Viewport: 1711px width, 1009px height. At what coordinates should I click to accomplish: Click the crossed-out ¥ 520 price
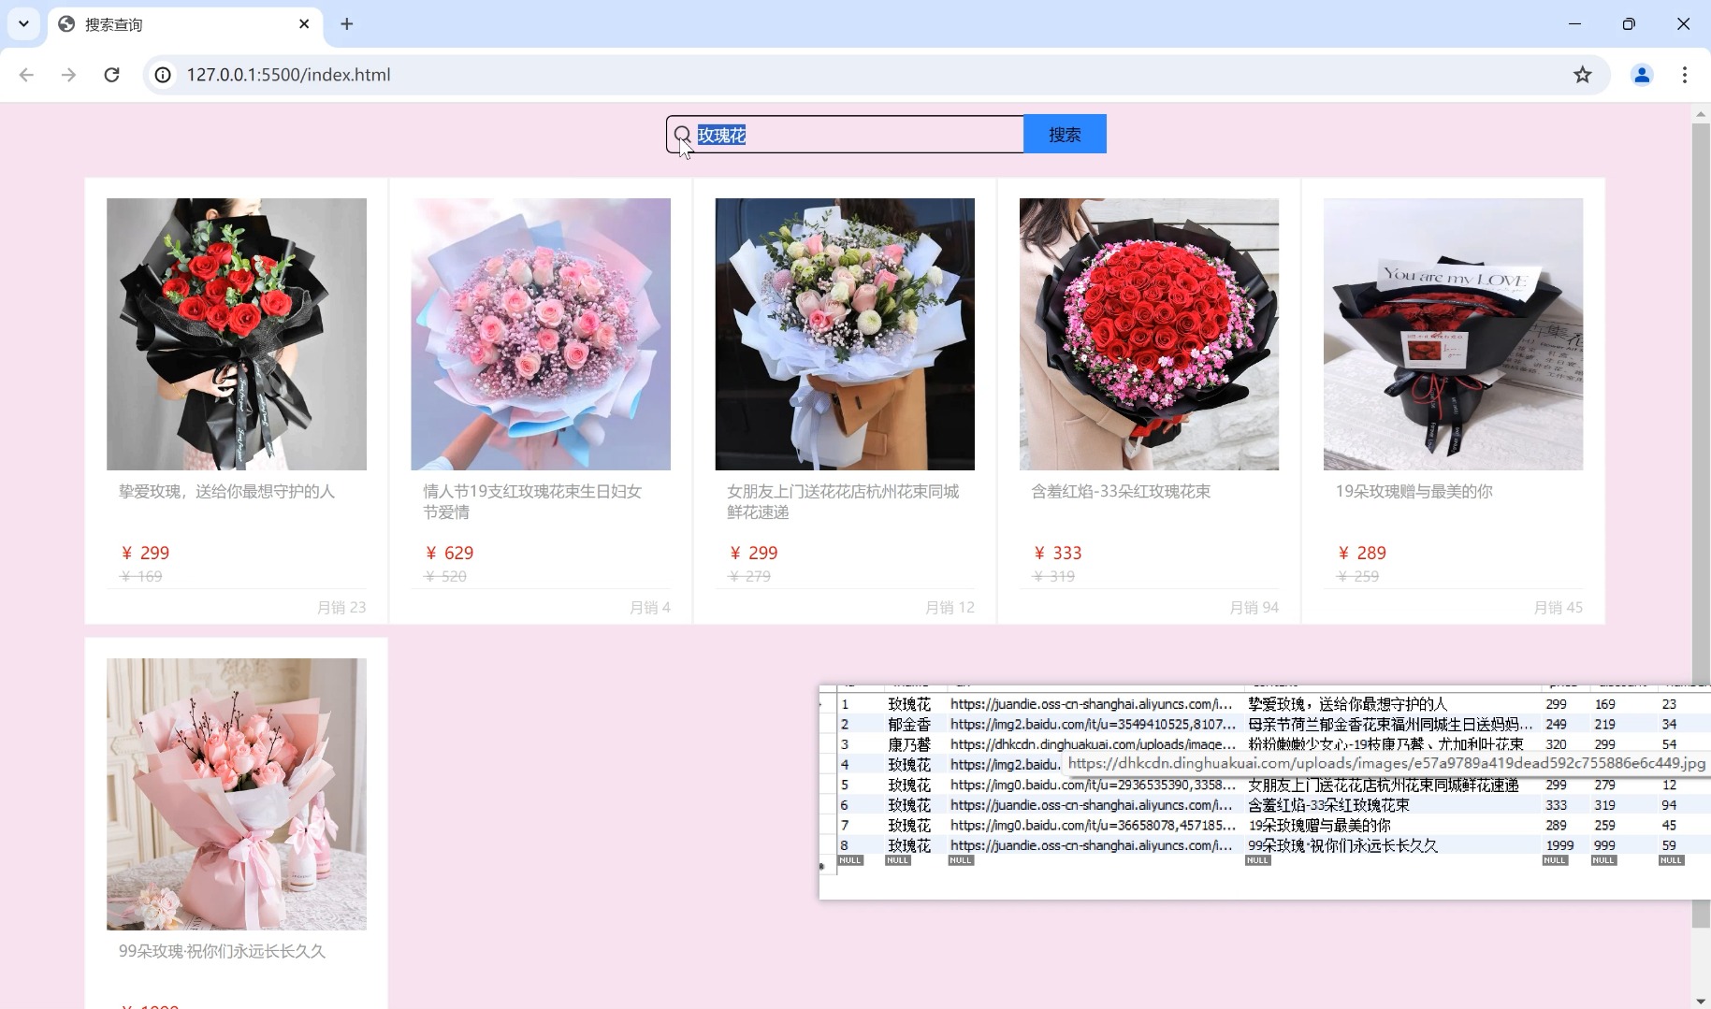click(x=446, y=577)
